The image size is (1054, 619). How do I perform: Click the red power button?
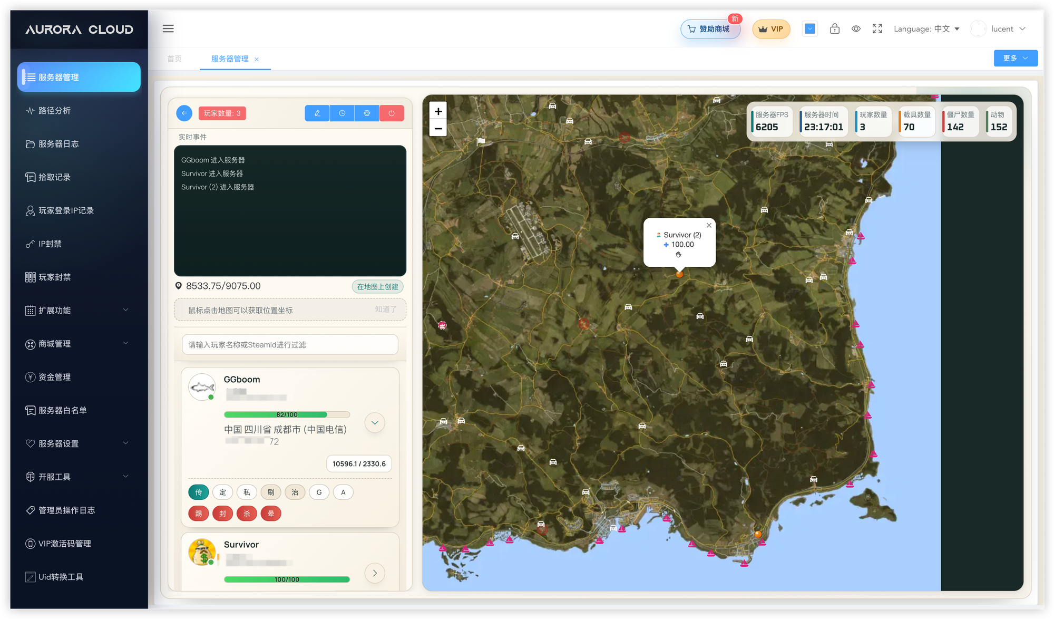click(392, 113)
